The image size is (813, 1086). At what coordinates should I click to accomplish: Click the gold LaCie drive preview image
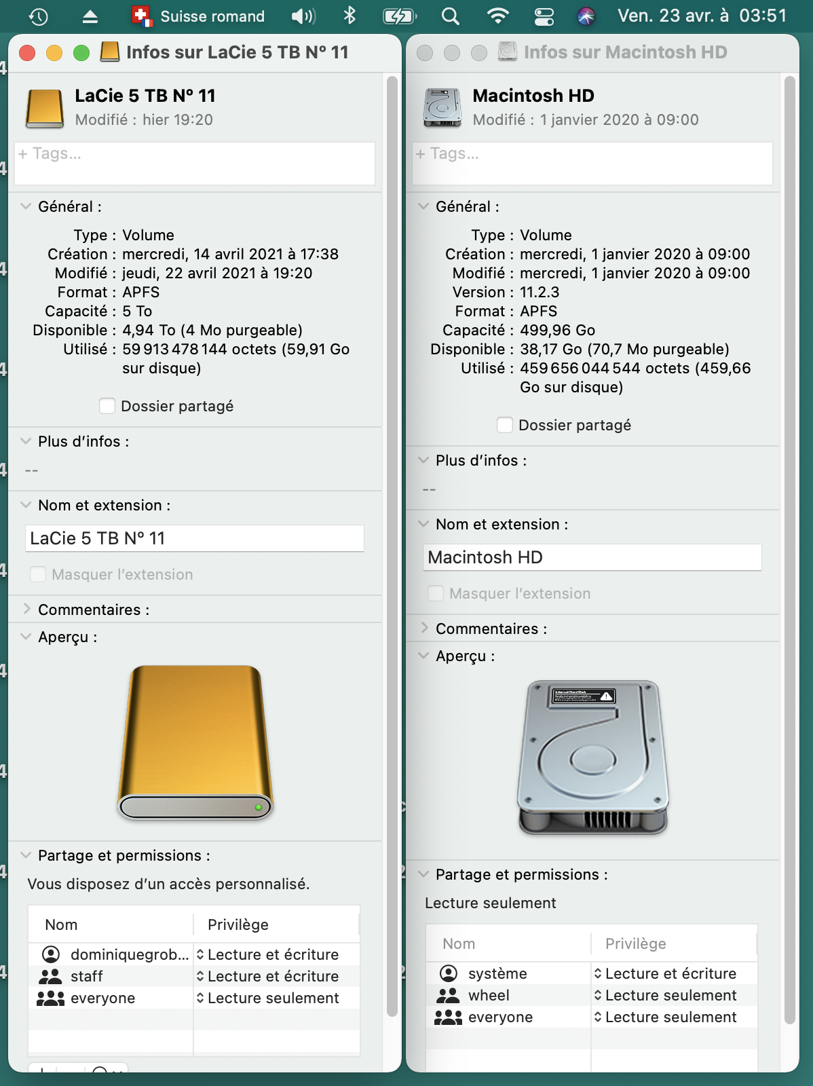click(x=195, y=743)
